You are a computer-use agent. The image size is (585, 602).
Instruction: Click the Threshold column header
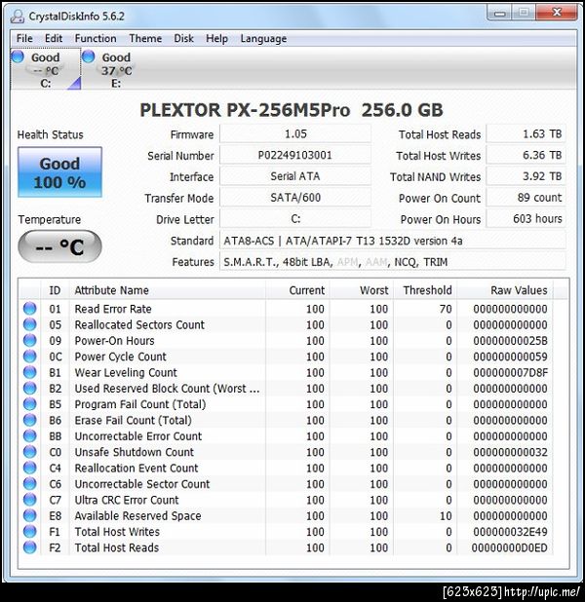(x=425, y=290)
